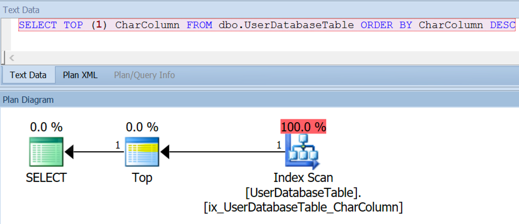Select the Plan/Query Info tab
The height and width of the screenshot is (224, 519).
(144, 75)
